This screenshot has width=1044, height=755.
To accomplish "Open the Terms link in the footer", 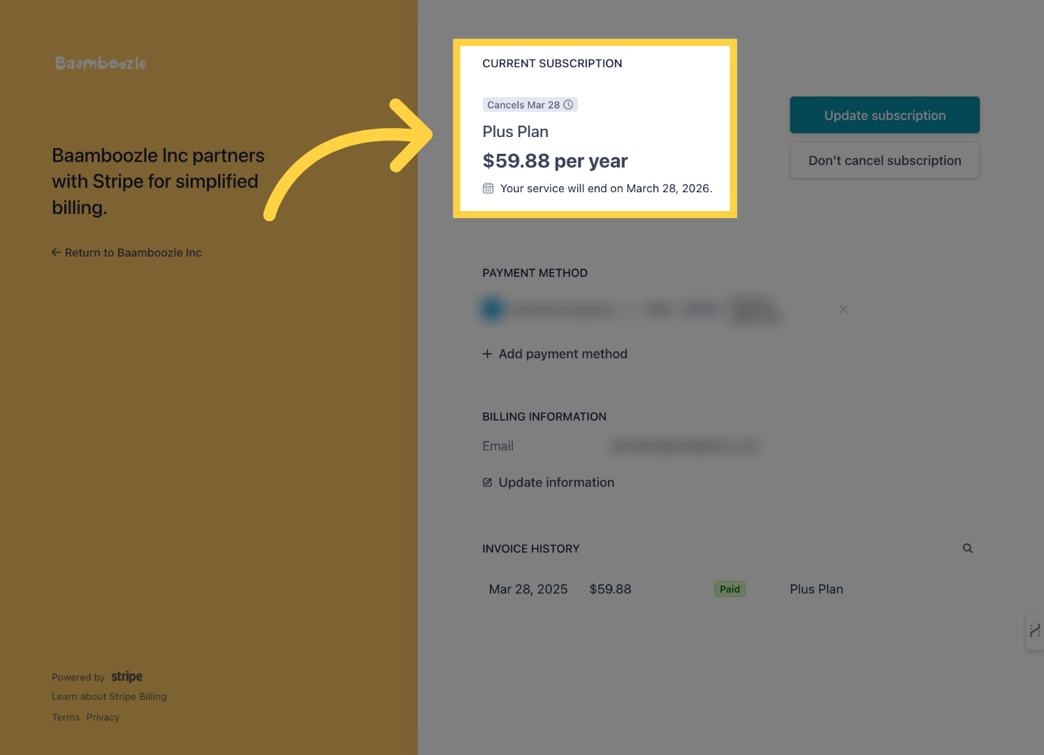I will [65, 717].
